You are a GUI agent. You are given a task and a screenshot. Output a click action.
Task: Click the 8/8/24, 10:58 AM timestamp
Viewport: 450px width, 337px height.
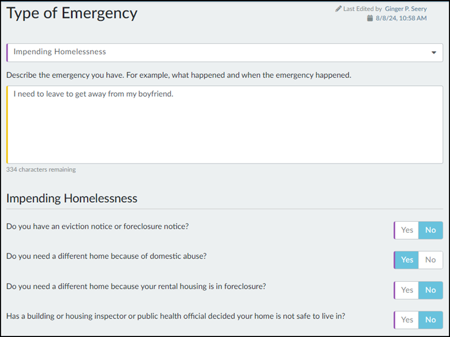(x=402, y=18)
